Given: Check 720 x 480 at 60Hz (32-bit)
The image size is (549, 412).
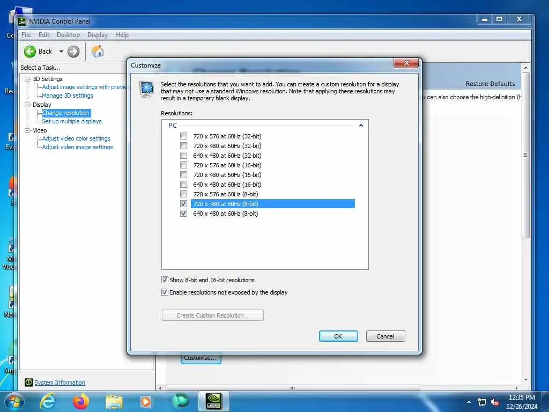Looking at the screenshot, I should coord(183,146).
